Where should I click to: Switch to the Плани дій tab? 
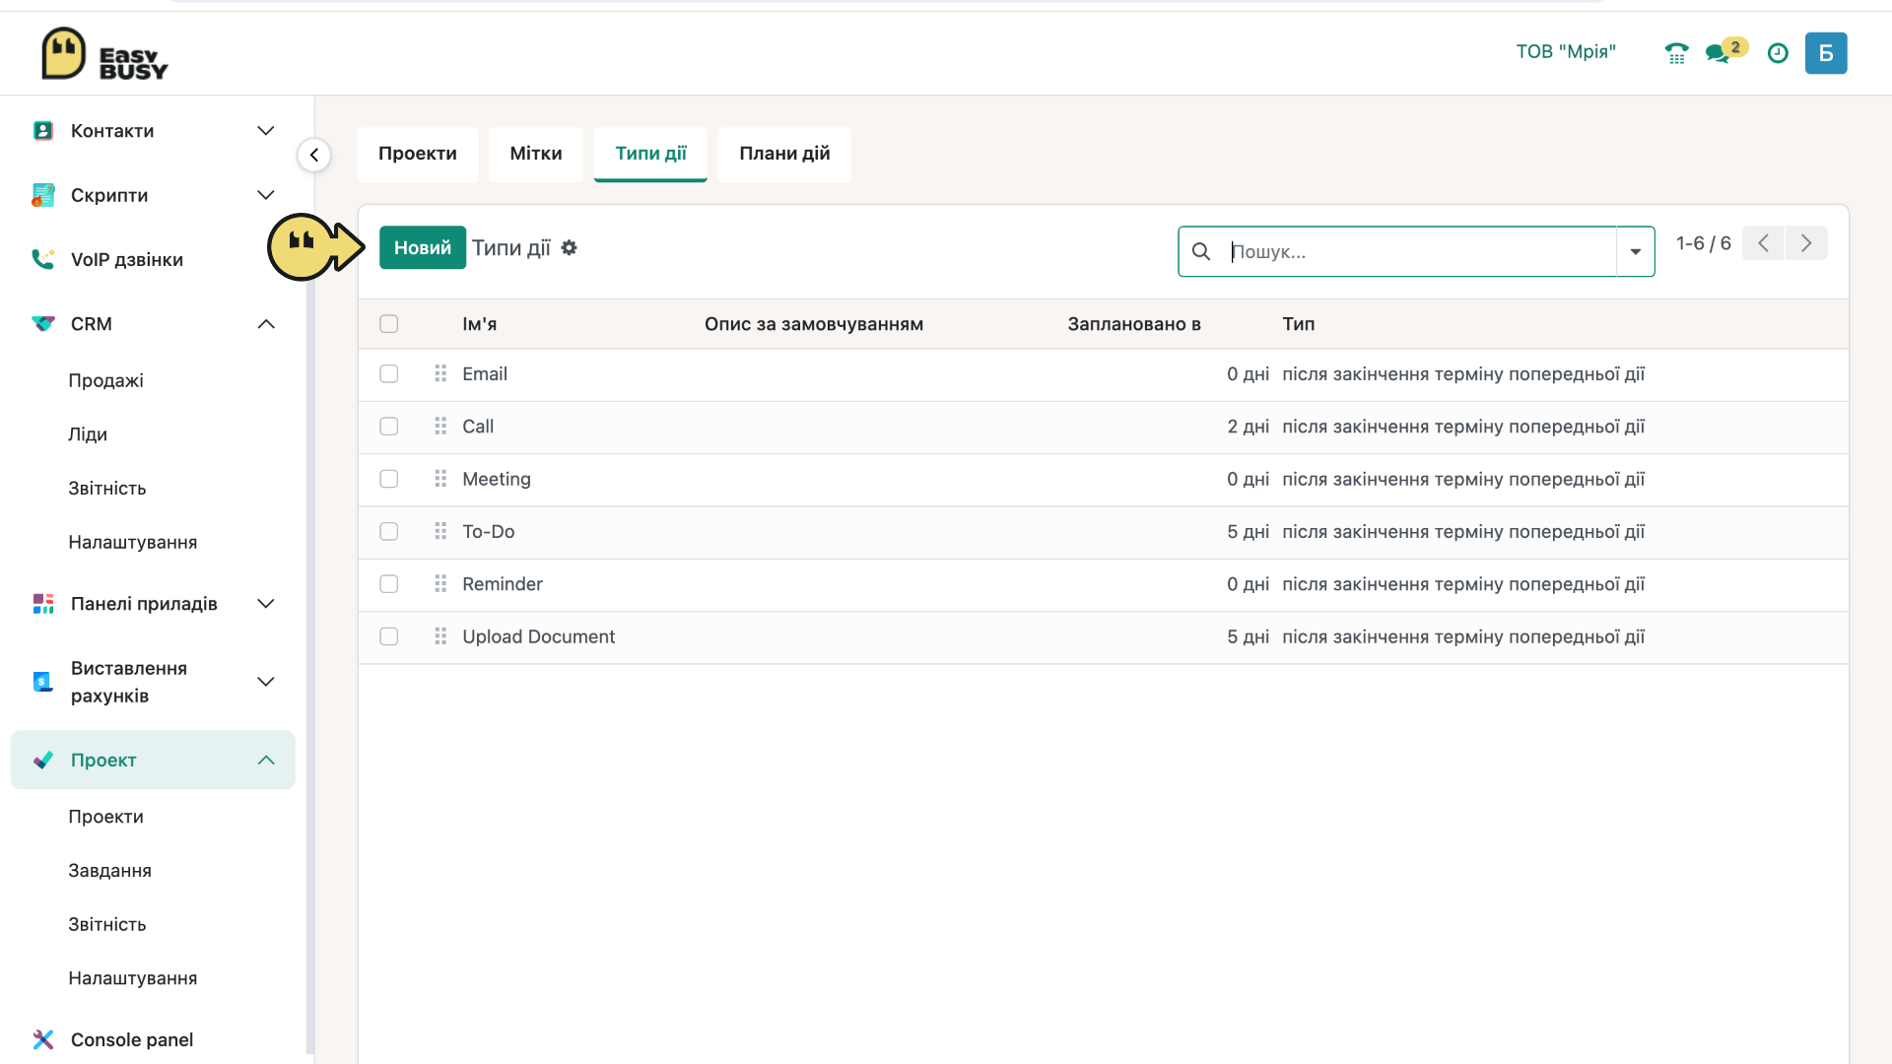pos(784,154)
